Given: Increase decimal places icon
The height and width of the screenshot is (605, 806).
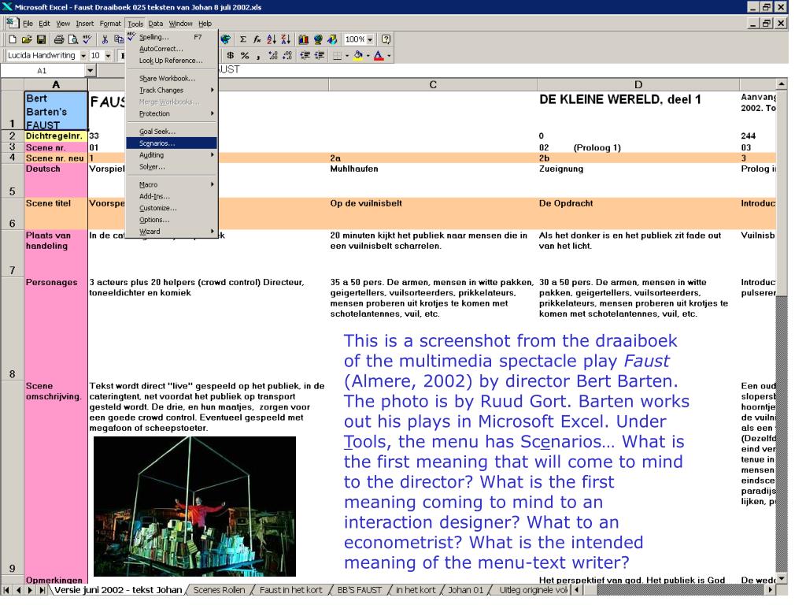Looking at the screenshot, I should point(273,56).
